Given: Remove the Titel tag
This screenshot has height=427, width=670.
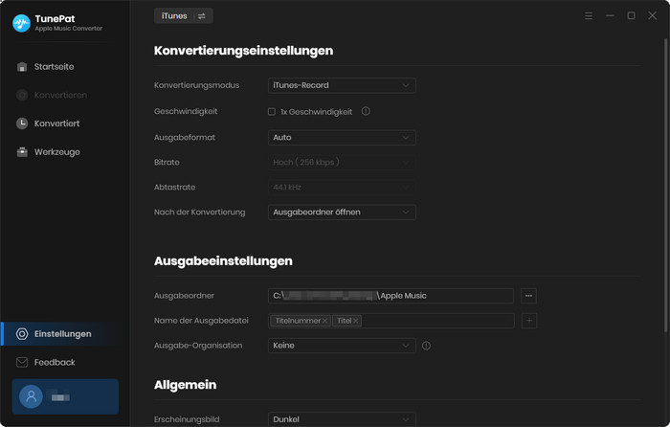Looking at the screenshot, I should tap(356, 321).
